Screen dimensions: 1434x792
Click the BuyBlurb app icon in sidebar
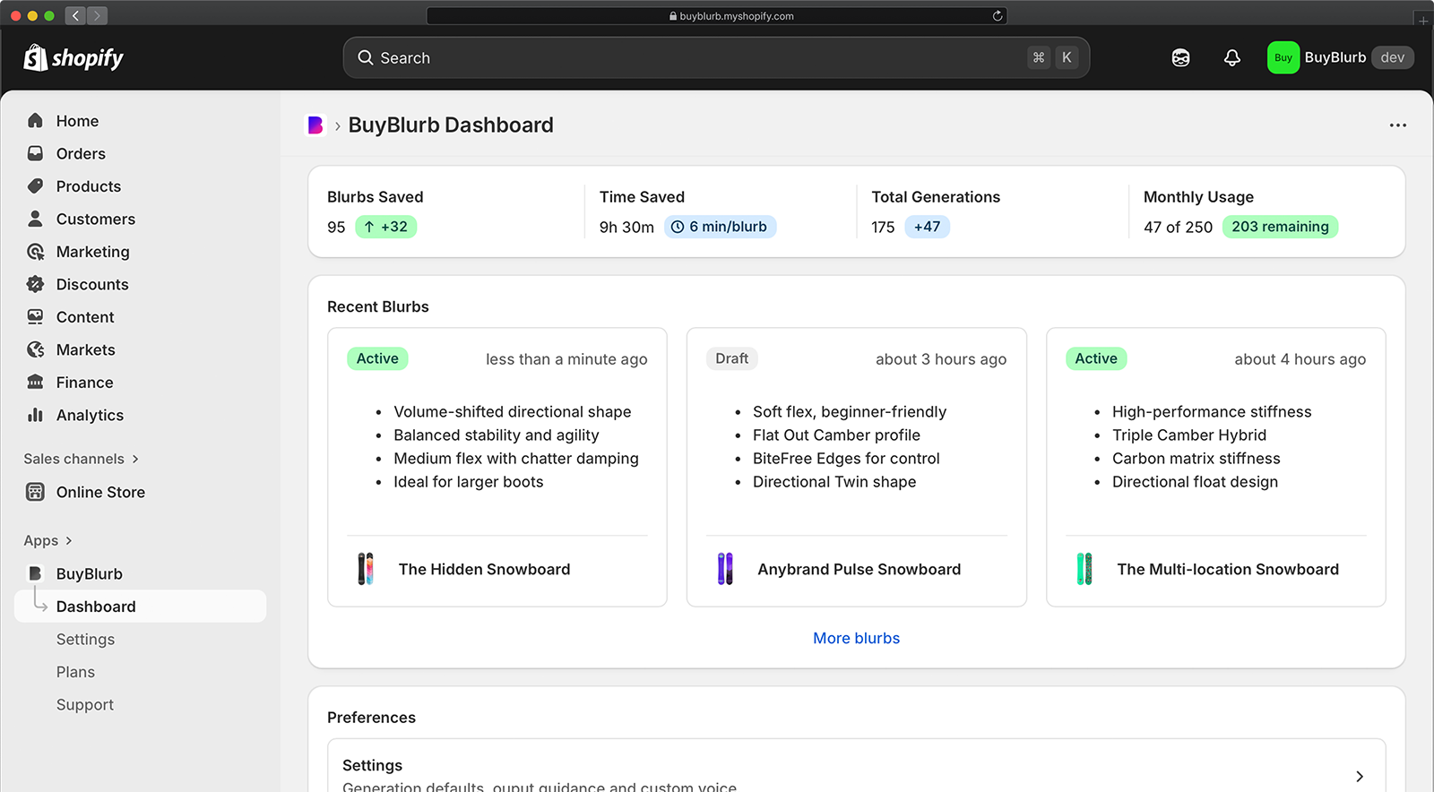[35, 573]
